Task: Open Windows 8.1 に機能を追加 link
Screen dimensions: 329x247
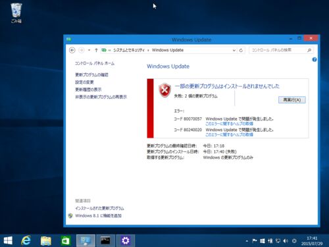Action: point(98,216)
